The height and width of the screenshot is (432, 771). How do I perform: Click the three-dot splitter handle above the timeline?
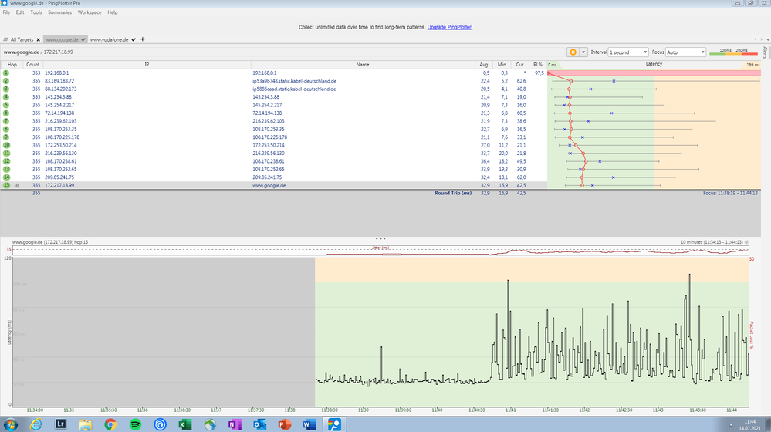click(380, 238)
